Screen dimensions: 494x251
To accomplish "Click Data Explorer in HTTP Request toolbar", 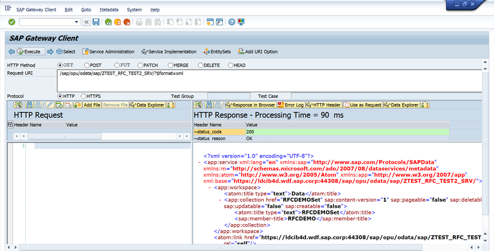I will click(147, 104).
